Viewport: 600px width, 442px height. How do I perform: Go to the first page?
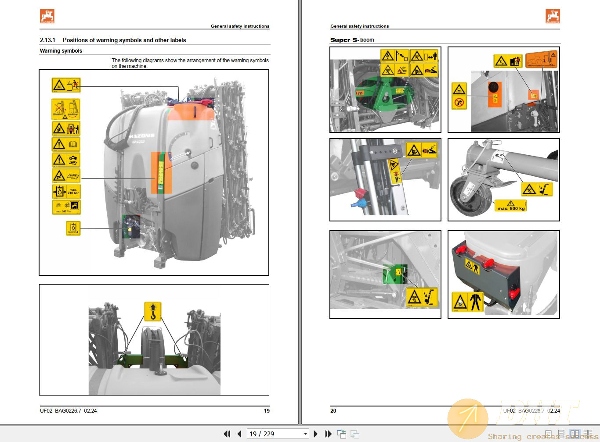point(227,434)
